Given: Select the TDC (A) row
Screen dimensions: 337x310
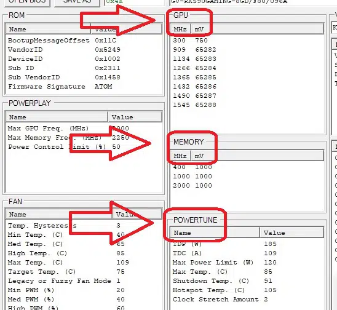Looking at the screenshot, I should coord(247,253).
